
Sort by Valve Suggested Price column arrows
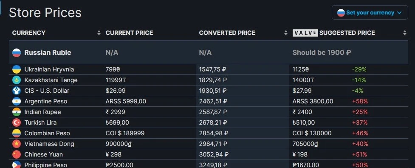405,33
